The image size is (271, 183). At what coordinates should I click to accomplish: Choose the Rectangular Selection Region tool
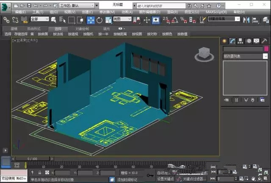71,20
